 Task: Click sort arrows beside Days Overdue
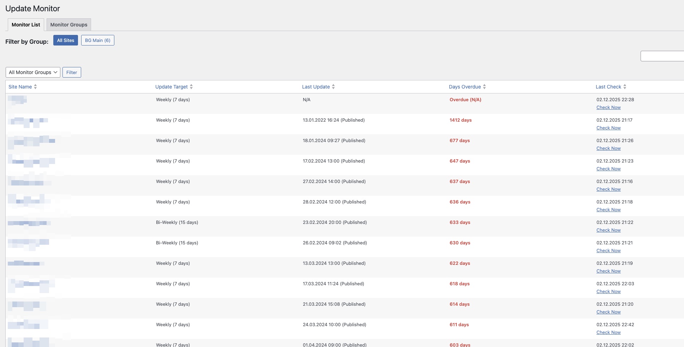484,87
